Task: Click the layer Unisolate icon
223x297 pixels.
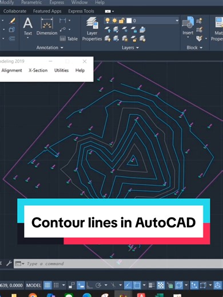Action: [x=116, y=39]
